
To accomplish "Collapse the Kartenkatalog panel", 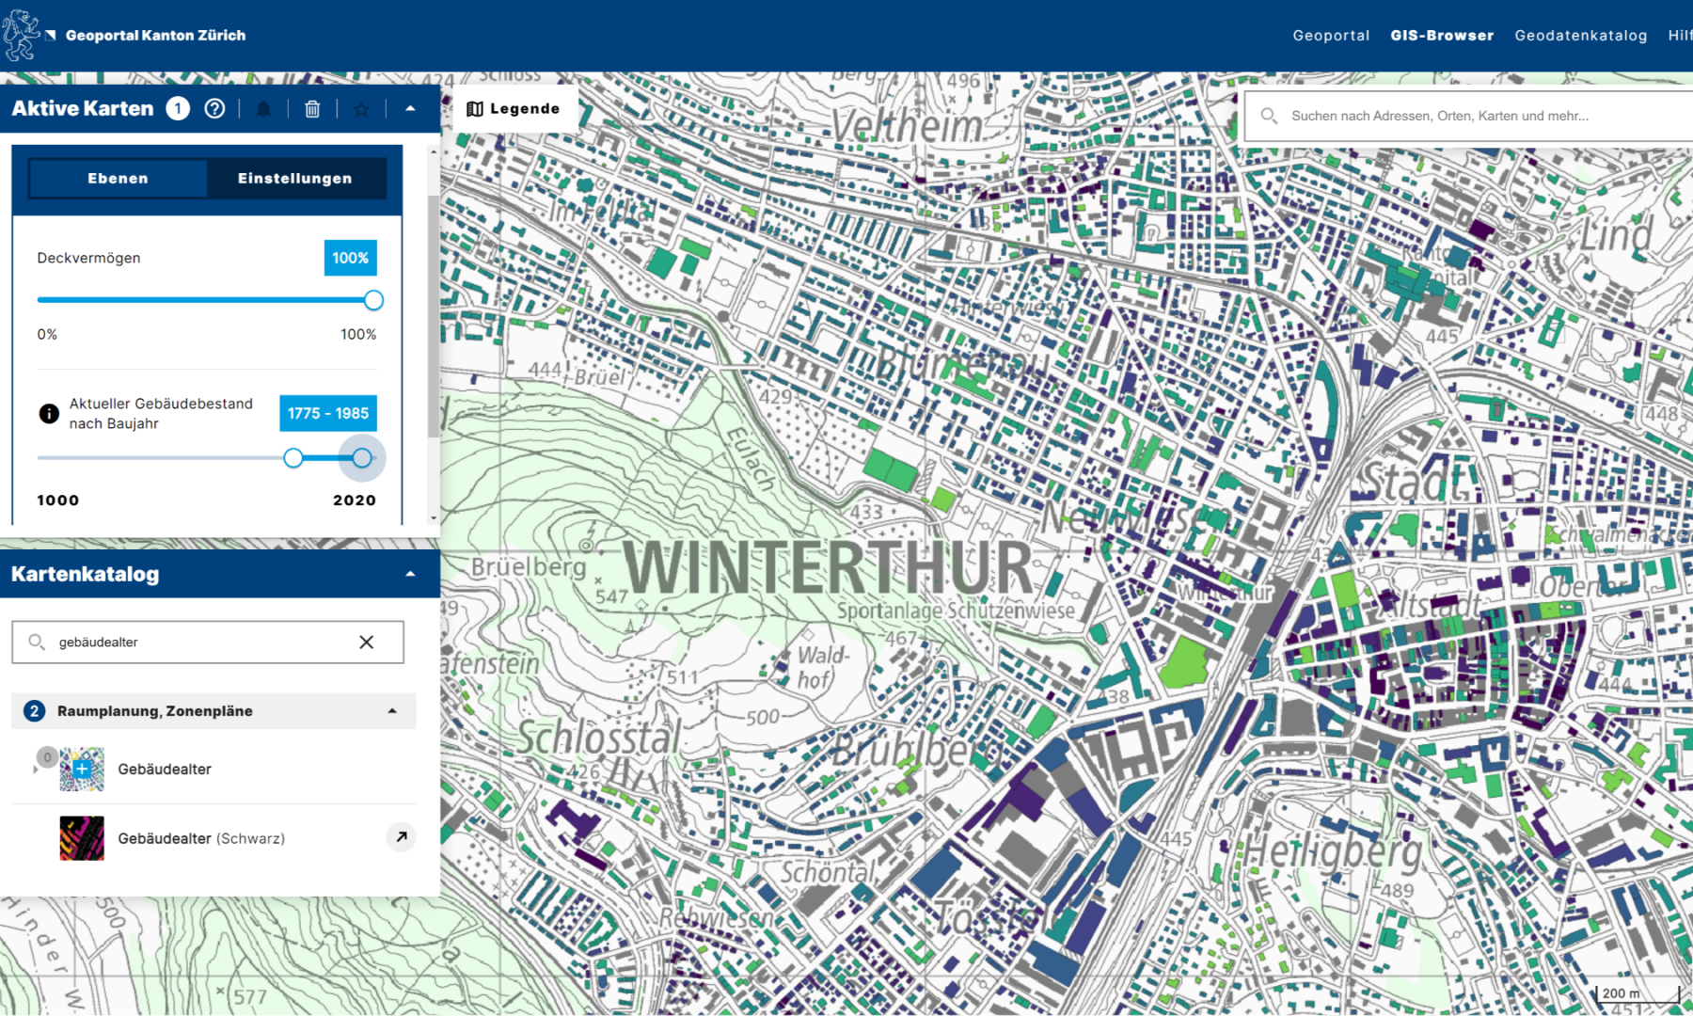I will [410, 574].
